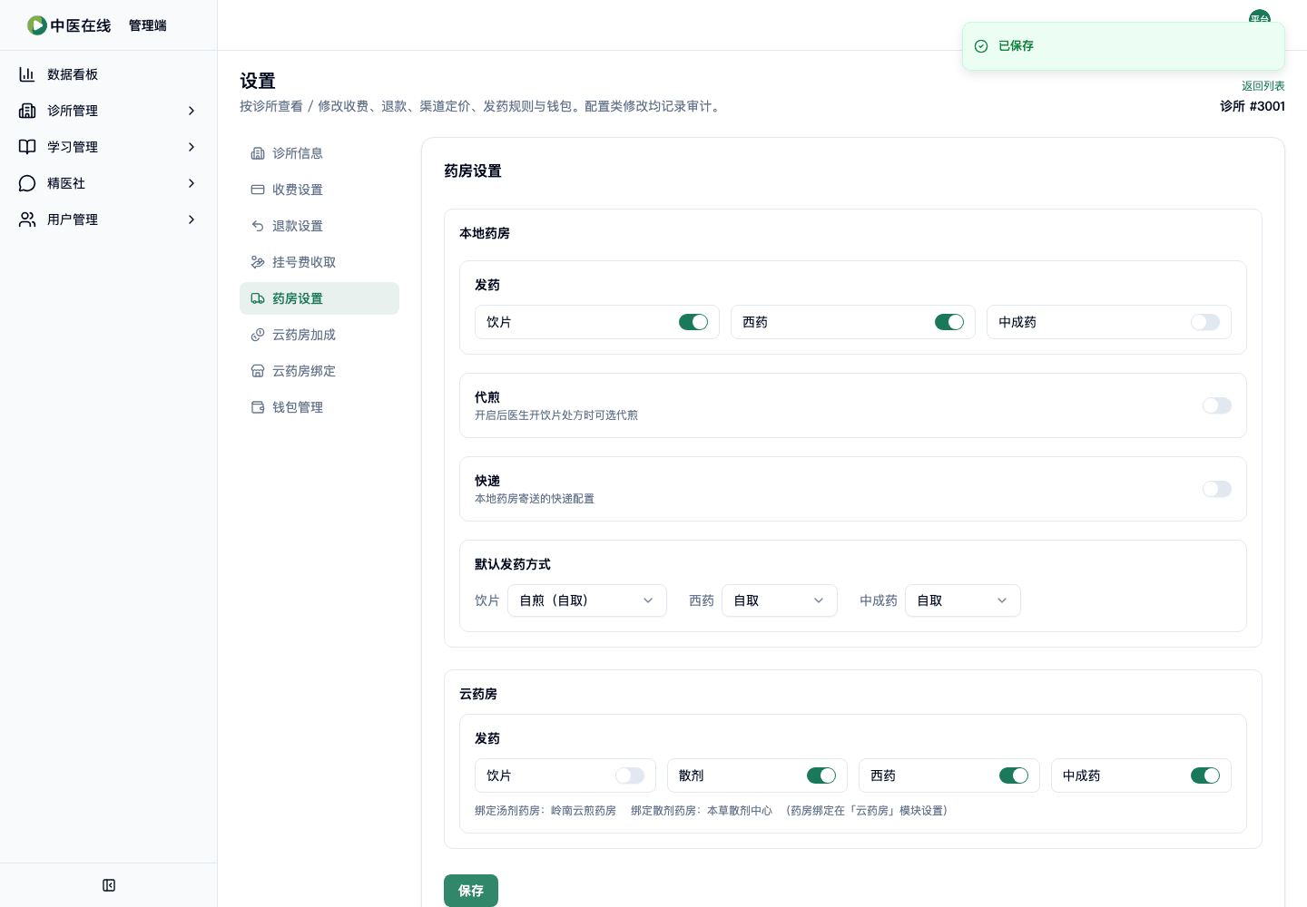Click the 数据看板 chart icon

click(x=27, y=74)
